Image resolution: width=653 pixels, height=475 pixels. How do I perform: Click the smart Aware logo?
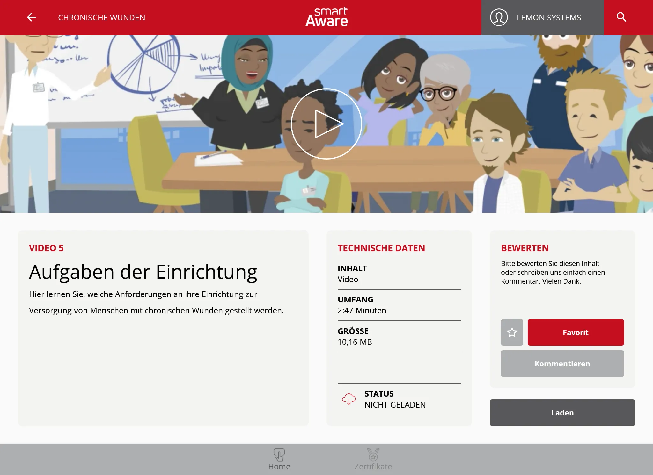(326, 17)
